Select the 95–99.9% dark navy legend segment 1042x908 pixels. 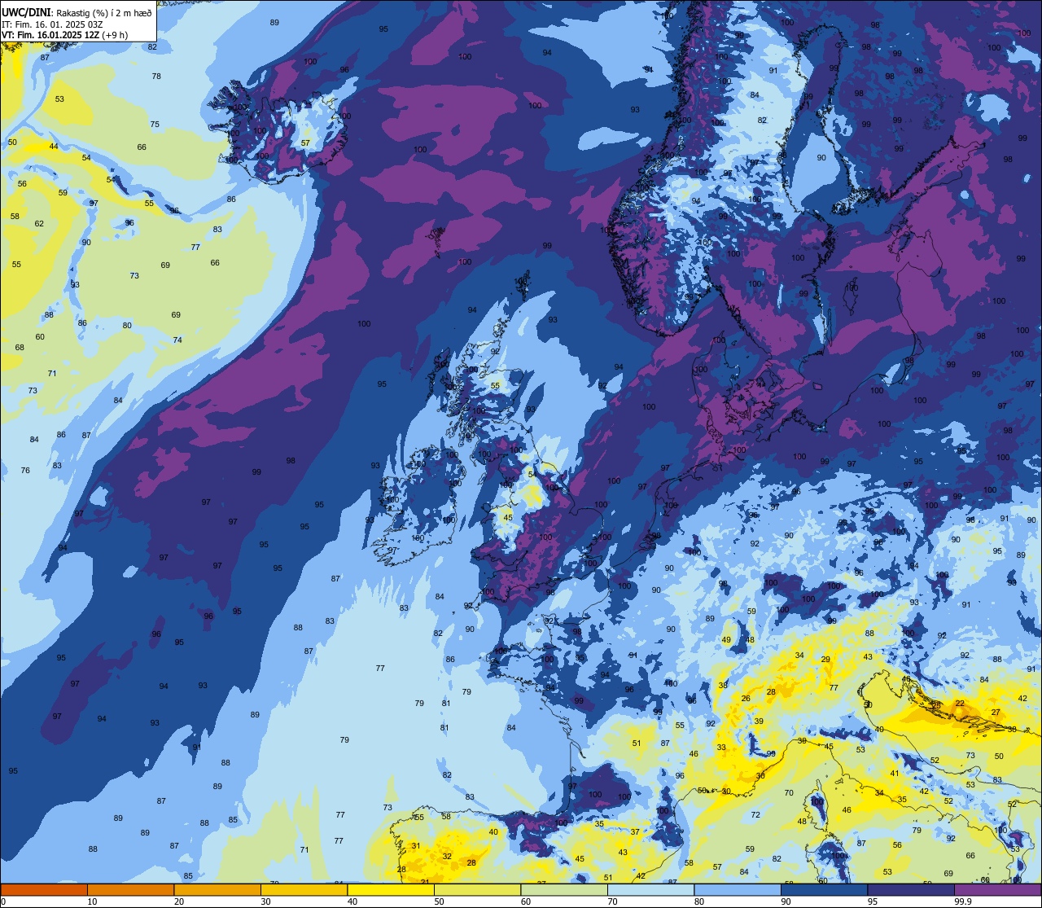911,890
